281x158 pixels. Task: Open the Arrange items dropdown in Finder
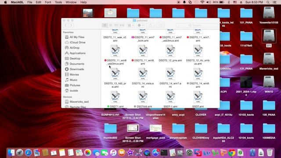pos(131,25)
